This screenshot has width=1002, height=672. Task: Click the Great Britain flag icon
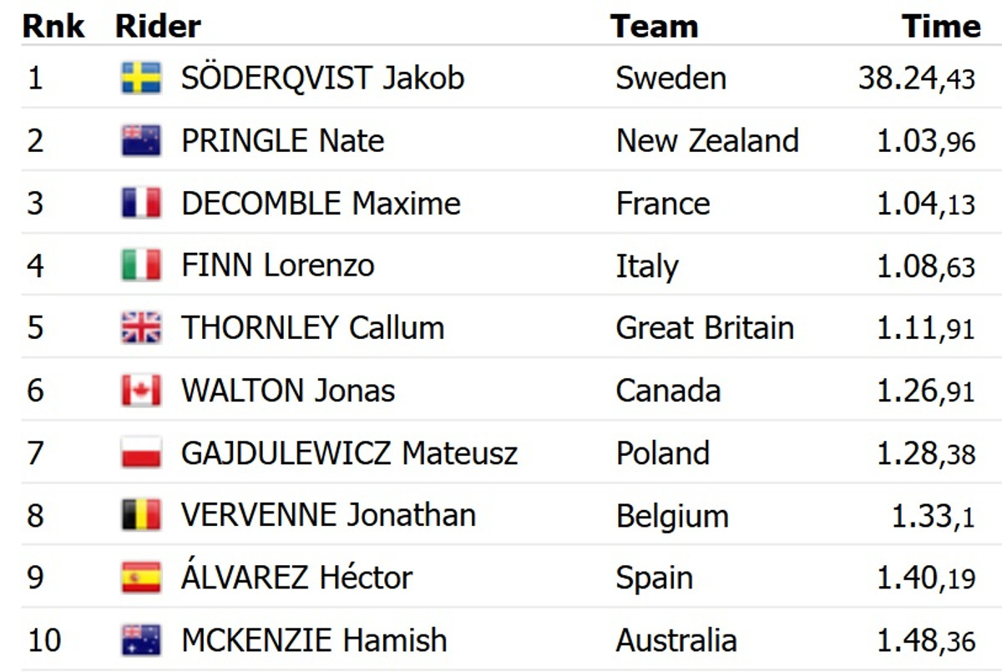[141, 328]
